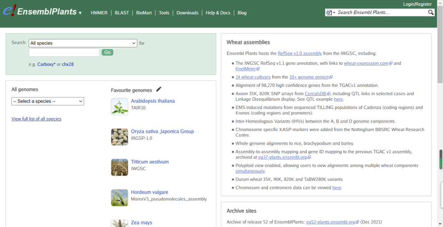Open the Zea mays thumbnail image
Screen dimensions: 443x227
(119, 223)
